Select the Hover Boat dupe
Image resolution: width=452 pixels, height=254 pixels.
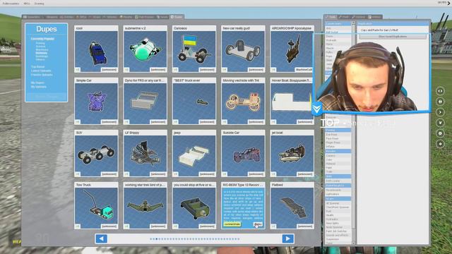[292, 101]
